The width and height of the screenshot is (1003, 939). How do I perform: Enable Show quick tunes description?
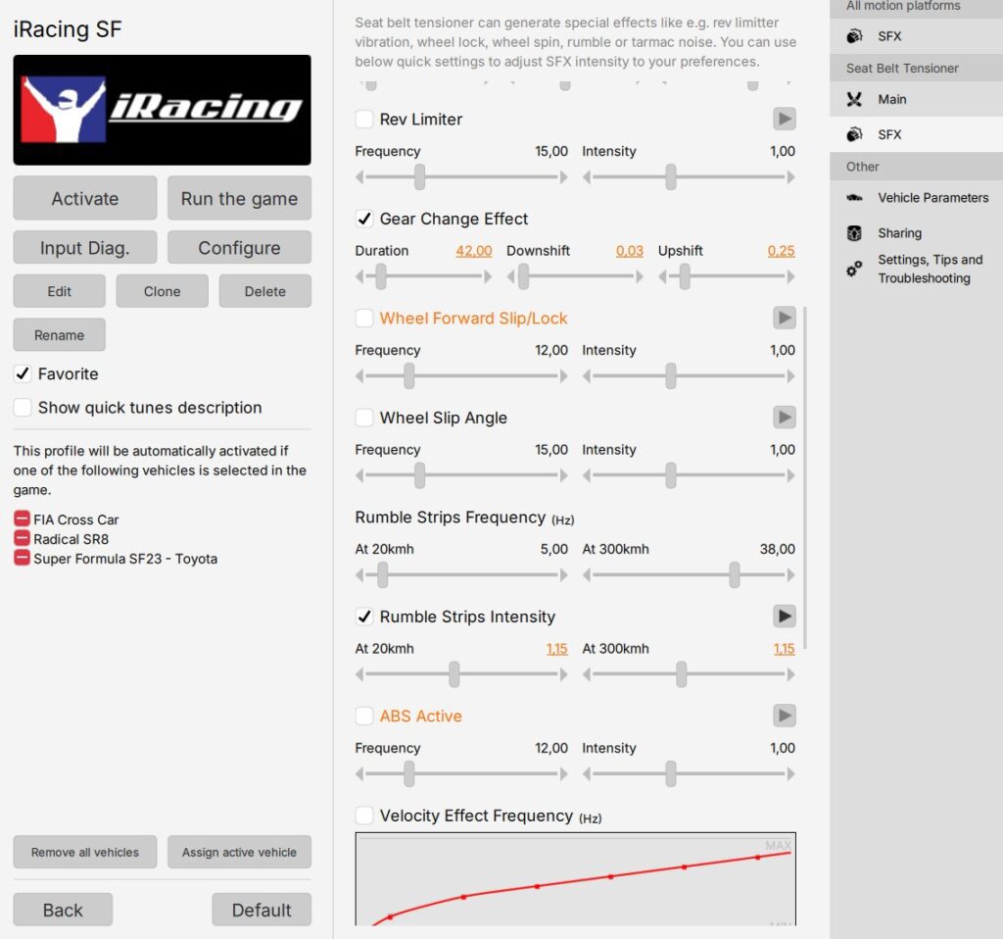coord(23,408)
